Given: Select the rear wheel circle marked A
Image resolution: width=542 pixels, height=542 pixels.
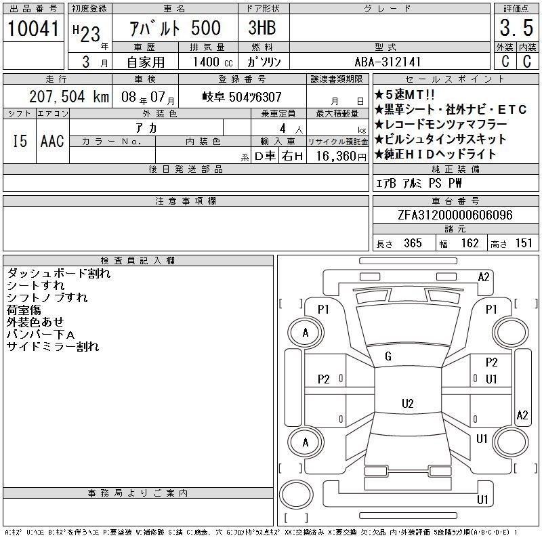Looking at the screenshot, I should 305,442.
